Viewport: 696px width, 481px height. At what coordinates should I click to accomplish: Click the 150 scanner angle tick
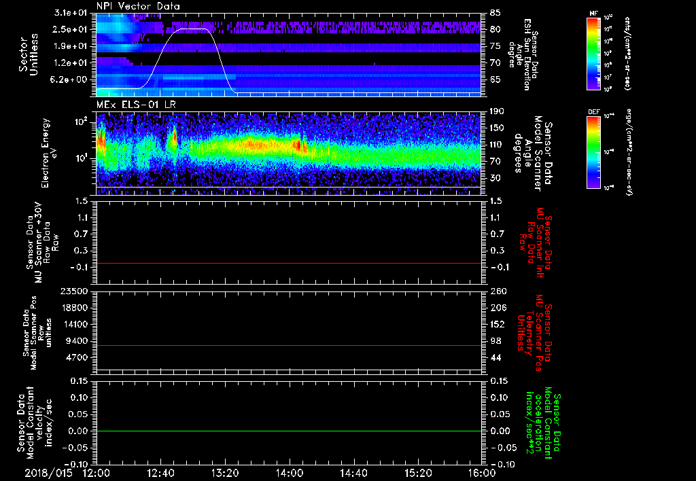pos(497,128)
